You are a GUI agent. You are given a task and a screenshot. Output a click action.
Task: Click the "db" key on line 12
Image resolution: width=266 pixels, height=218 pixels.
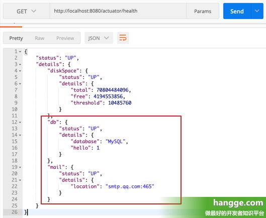(53, 122)
